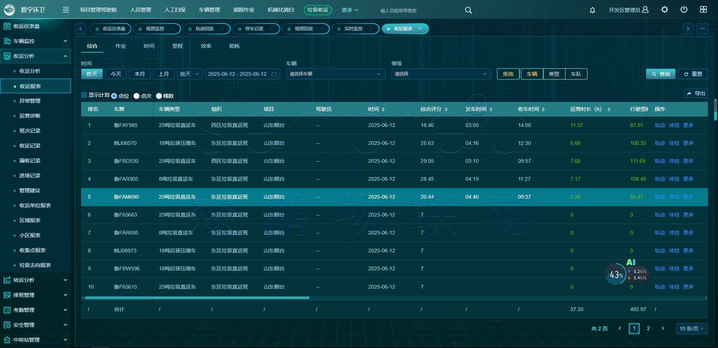The width and height of the screenshot is (718, 348).
Task: Click the power logout icon
Action: click(x=684, y=10)
